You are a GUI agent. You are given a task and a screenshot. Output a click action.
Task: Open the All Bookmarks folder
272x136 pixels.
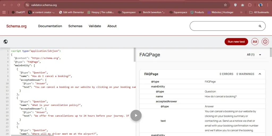[x=259, y=12]
